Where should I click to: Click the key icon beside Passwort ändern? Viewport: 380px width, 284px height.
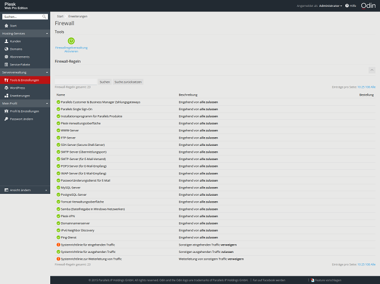pos(6,119)
